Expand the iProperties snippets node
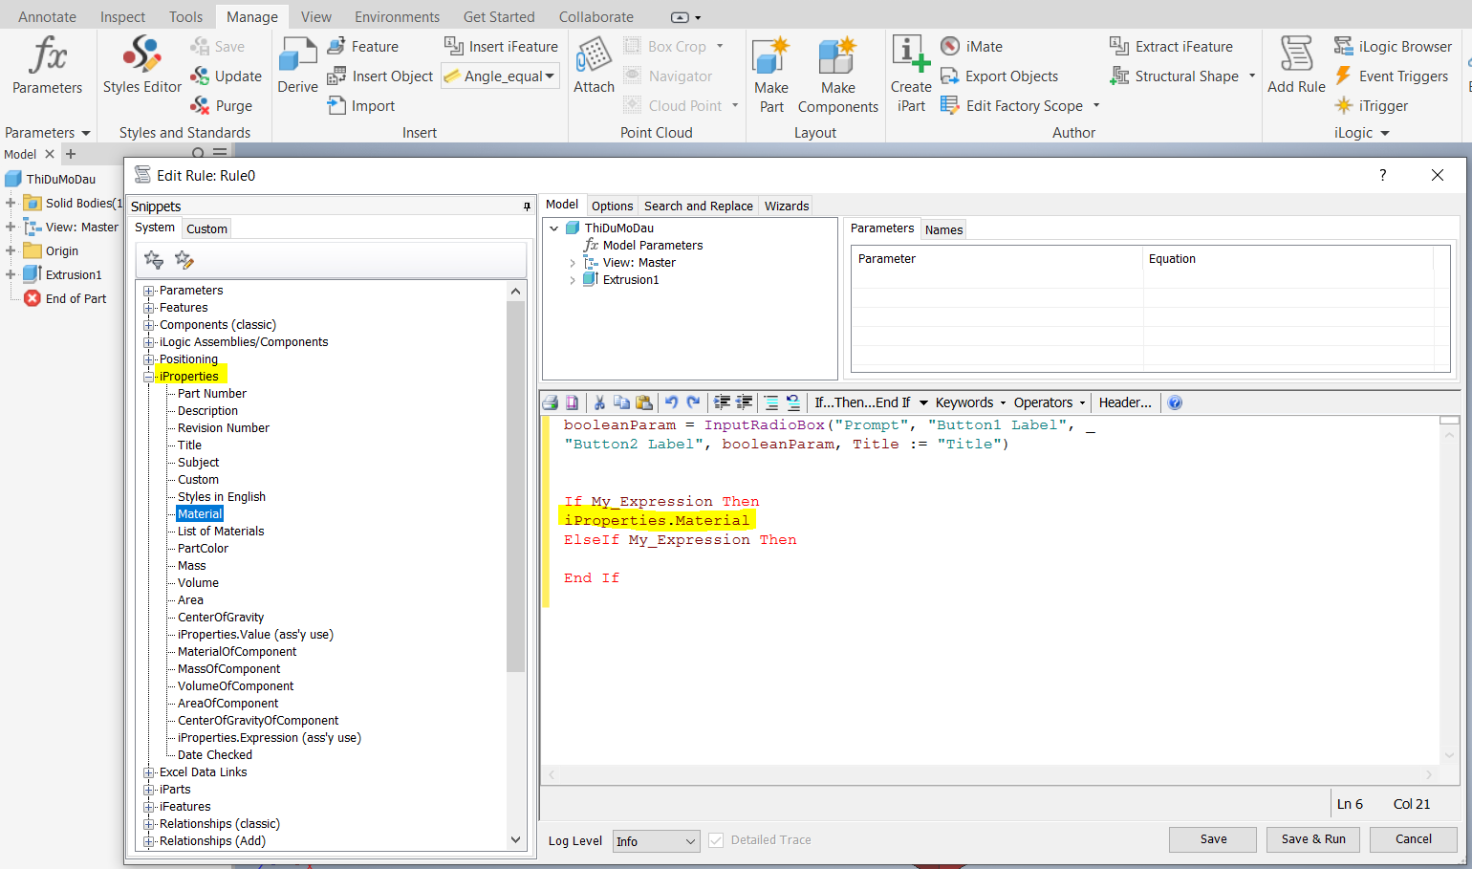 point(148,376)
